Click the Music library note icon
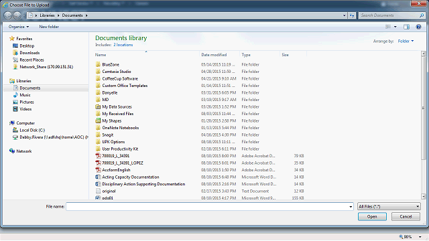429x241 pixels. (15, 95)
